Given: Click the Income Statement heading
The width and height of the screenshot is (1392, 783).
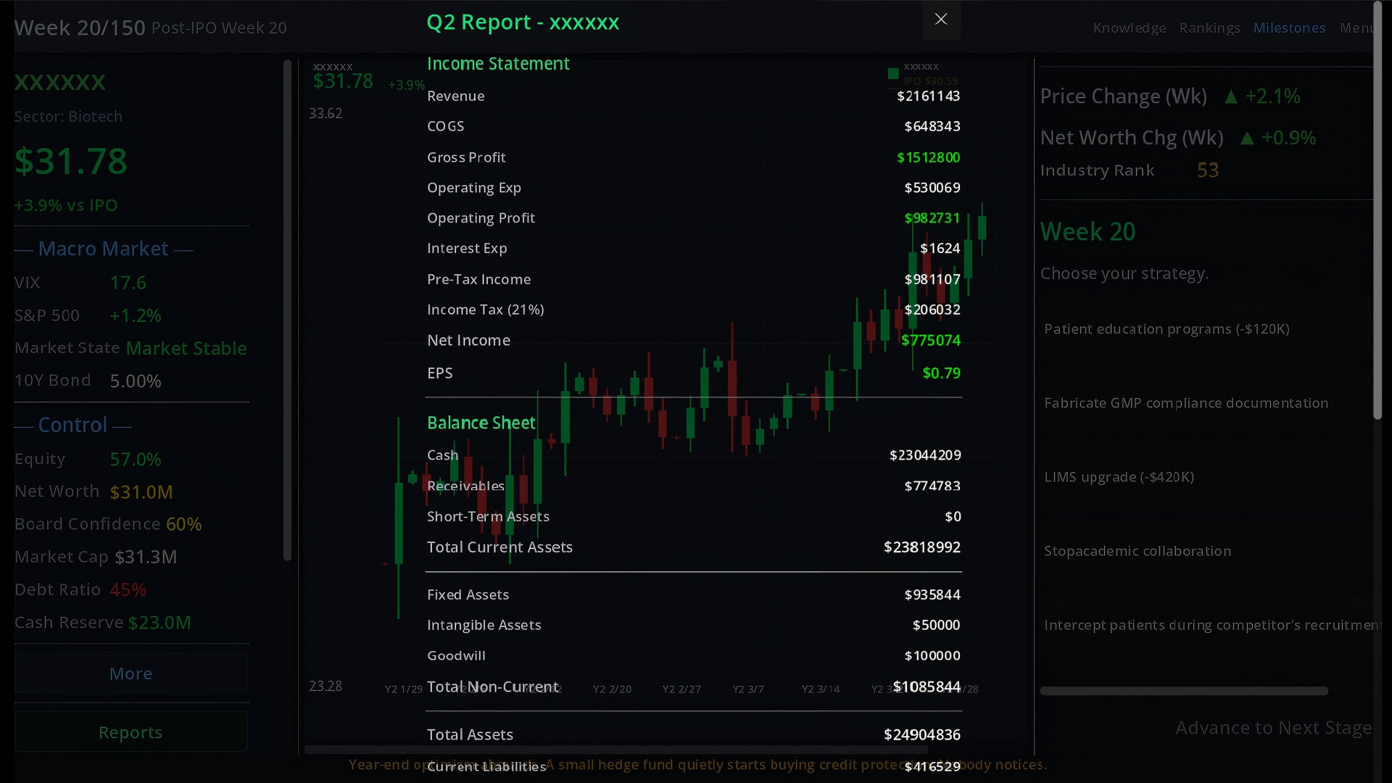Looking at the screenshot, I should (x=498, y=64).
